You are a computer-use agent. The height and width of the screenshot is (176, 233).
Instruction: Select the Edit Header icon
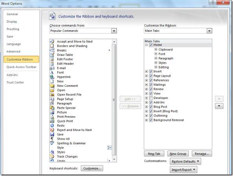(x=52, y=63)
